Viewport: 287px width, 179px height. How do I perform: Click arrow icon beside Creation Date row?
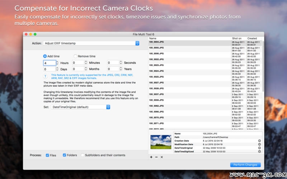(259, 141)
